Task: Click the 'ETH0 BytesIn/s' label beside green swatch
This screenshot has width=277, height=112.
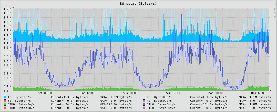Action: point(21,104)
